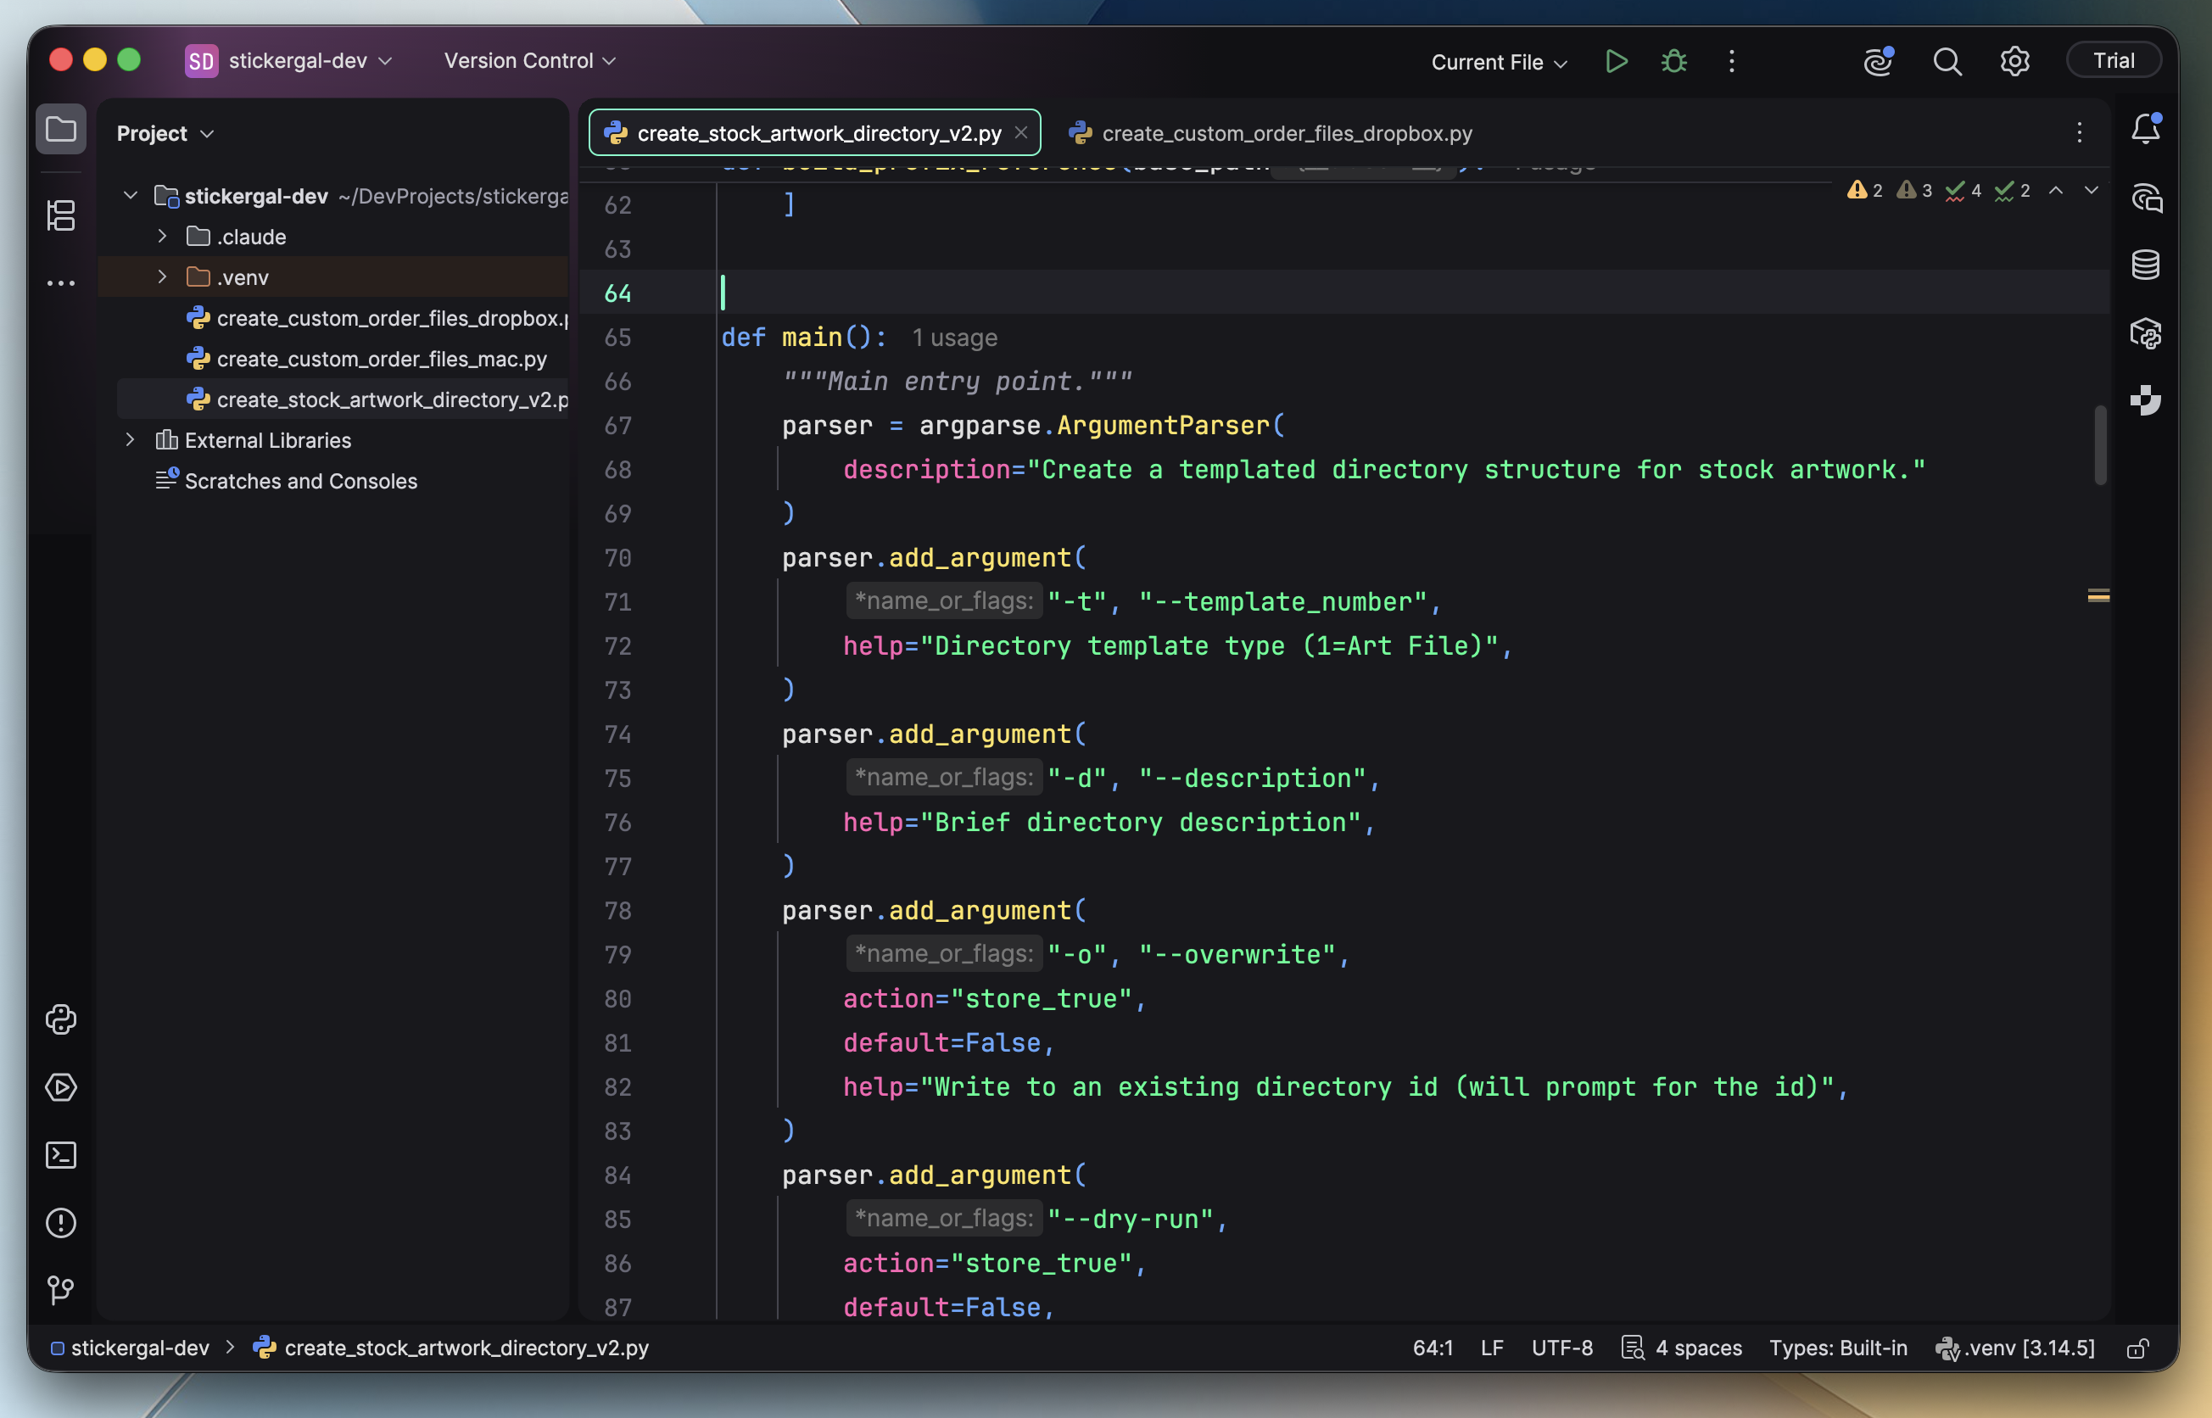Viewport: 2212px width, 1418px height.
Task: Open the Git version control tool window
Action: coord(61,1290)
